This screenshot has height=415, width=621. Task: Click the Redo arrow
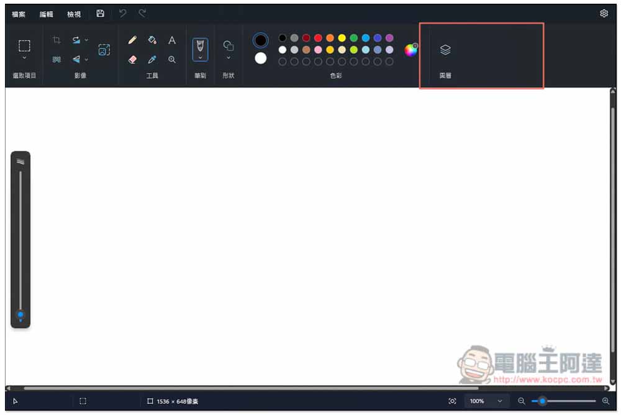tap(142, 14)
